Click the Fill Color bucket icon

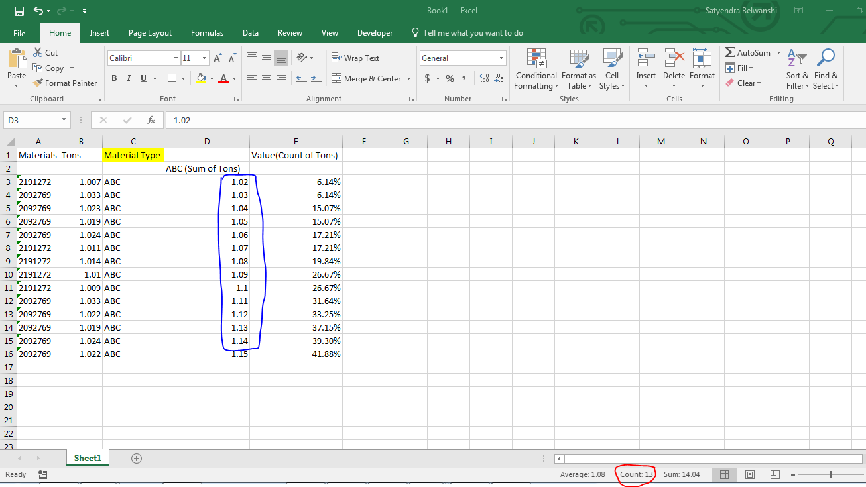coord(201,78)
